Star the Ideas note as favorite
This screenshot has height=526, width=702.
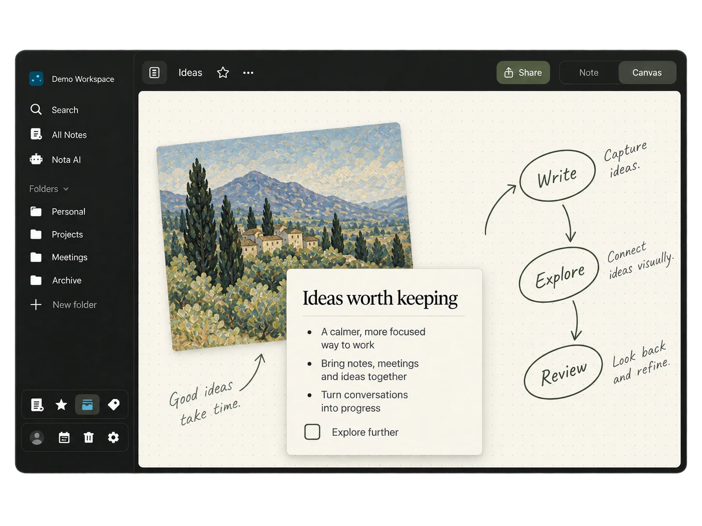pyautogui.click(x=223, y=73)
